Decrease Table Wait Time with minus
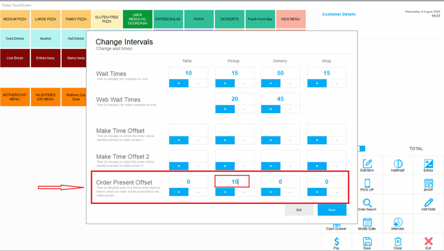 [x=198, y=83]
